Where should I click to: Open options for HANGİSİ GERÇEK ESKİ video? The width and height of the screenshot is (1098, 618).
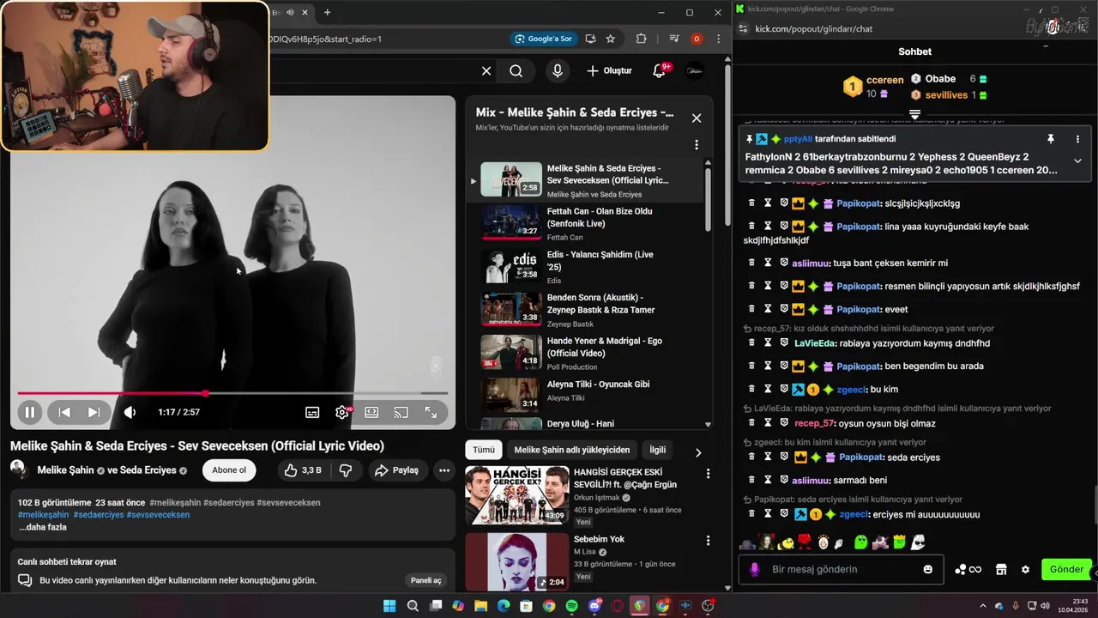coord(708,474)
